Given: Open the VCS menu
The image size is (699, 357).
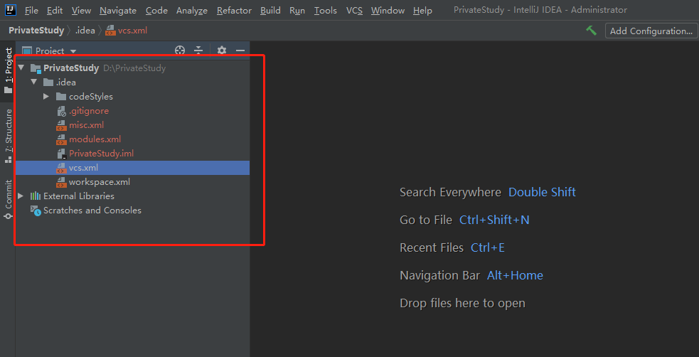Looking at the screenshot, I should coord(354,11).
